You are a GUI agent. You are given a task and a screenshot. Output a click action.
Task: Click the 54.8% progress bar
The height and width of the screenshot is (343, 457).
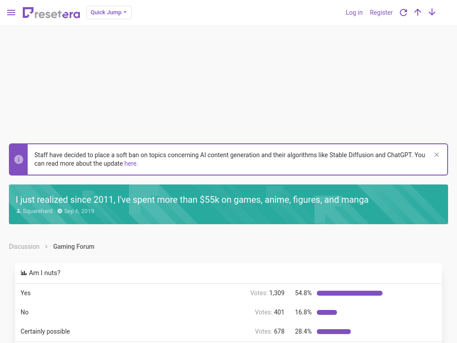[x=349, y=293]
